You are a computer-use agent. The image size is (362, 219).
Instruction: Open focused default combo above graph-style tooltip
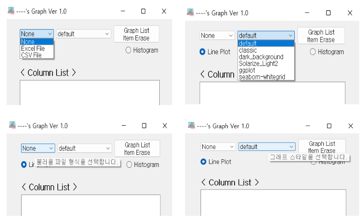click(x=267, y=147)
